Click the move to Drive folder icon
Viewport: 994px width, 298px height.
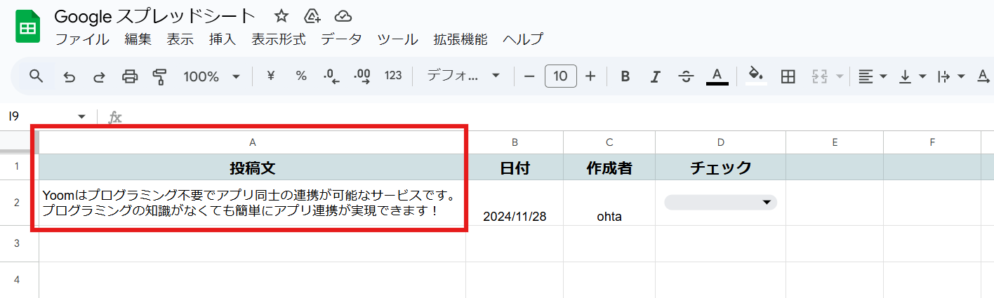312,16
